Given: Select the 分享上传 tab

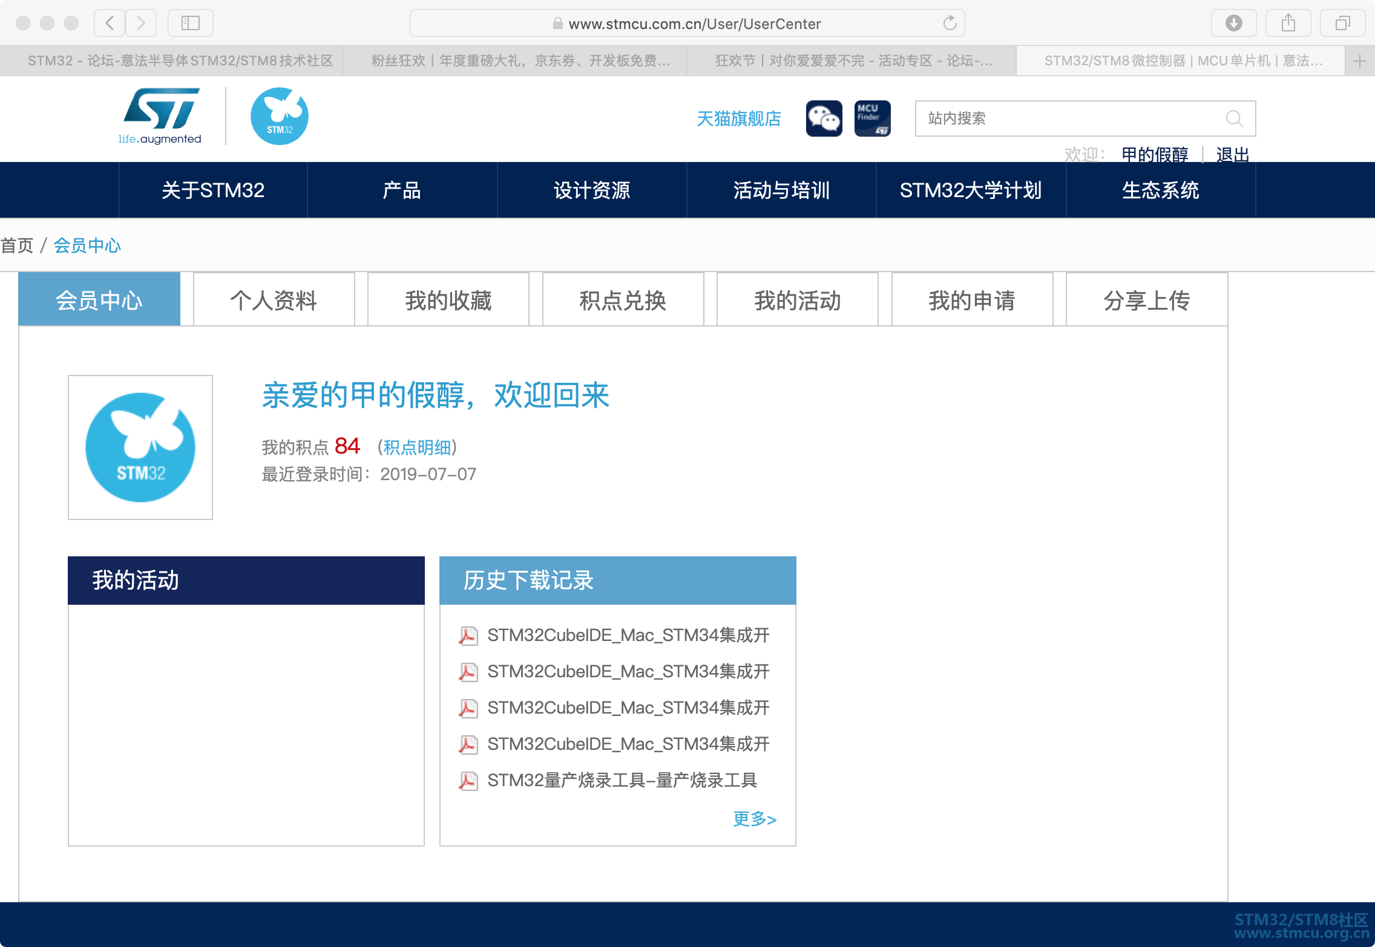Looking at the screenshot, I should pyautogui.click(x=1147, y=300).
